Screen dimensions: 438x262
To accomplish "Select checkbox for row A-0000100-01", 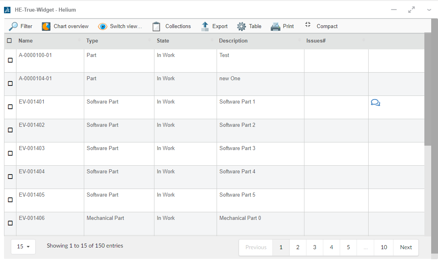I will [10, 60].
